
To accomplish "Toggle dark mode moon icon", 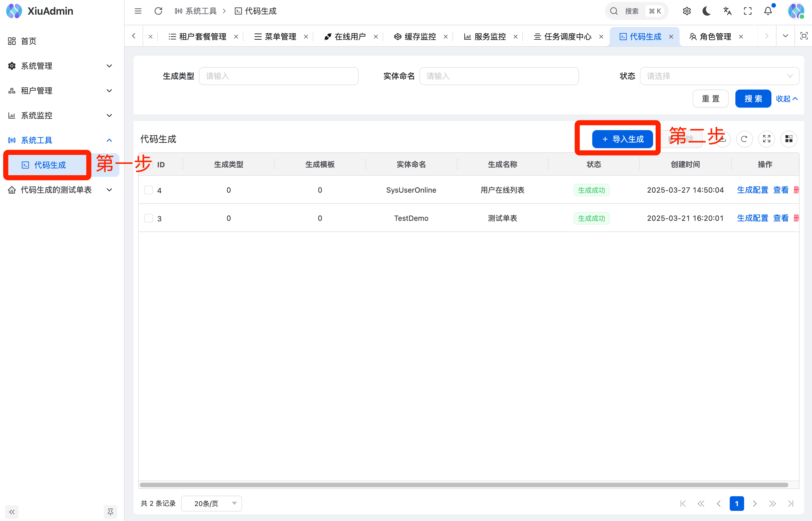I will (706, 11).
